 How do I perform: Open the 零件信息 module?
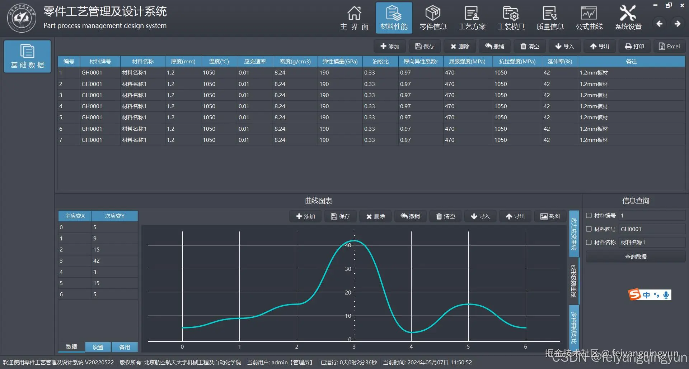tap(433, 18)
